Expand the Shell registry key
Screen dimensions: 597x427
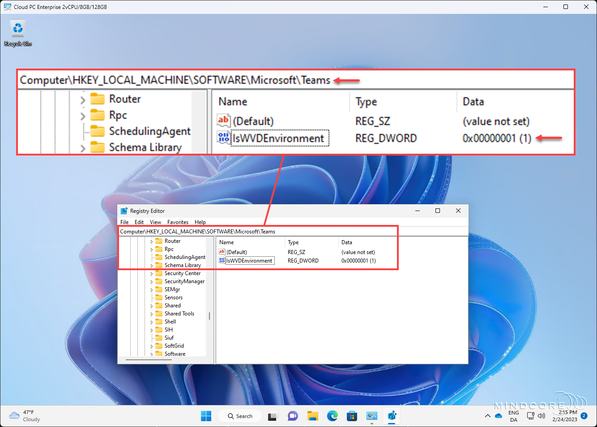(x=153, y=321)
